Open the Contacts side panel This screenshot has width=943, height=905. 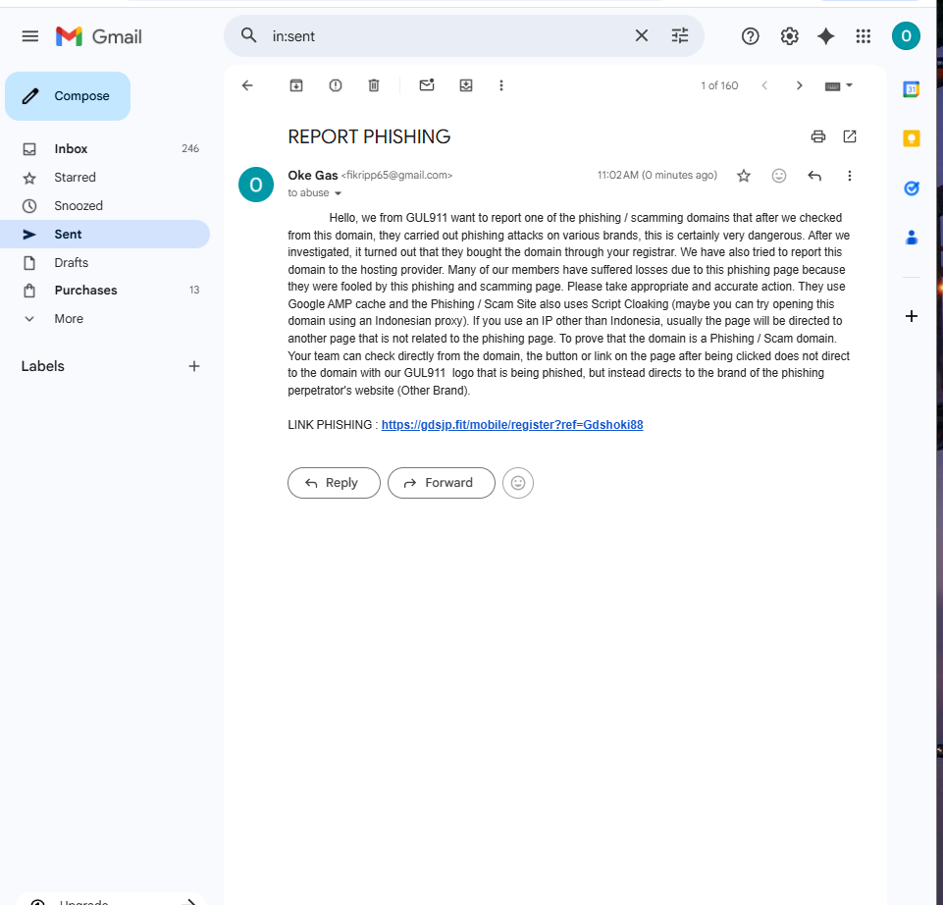(x=912, y=238)
